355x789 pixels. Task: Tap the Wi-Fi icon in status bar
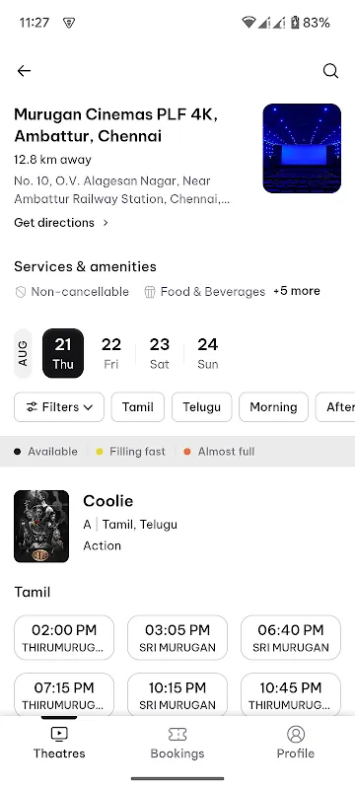(x=248, y=22)
